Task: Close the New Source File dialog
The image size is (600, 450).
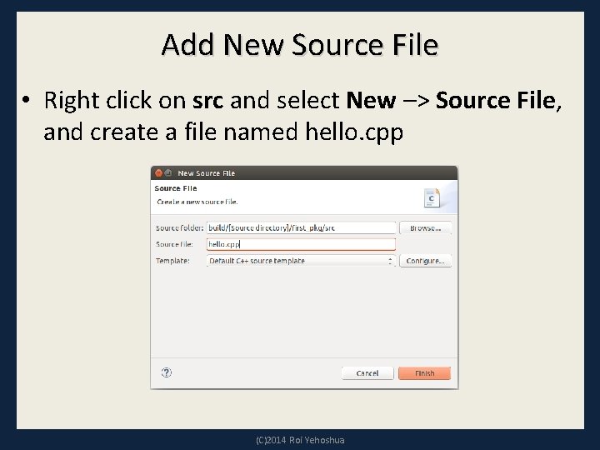Action: click(158, 173)
